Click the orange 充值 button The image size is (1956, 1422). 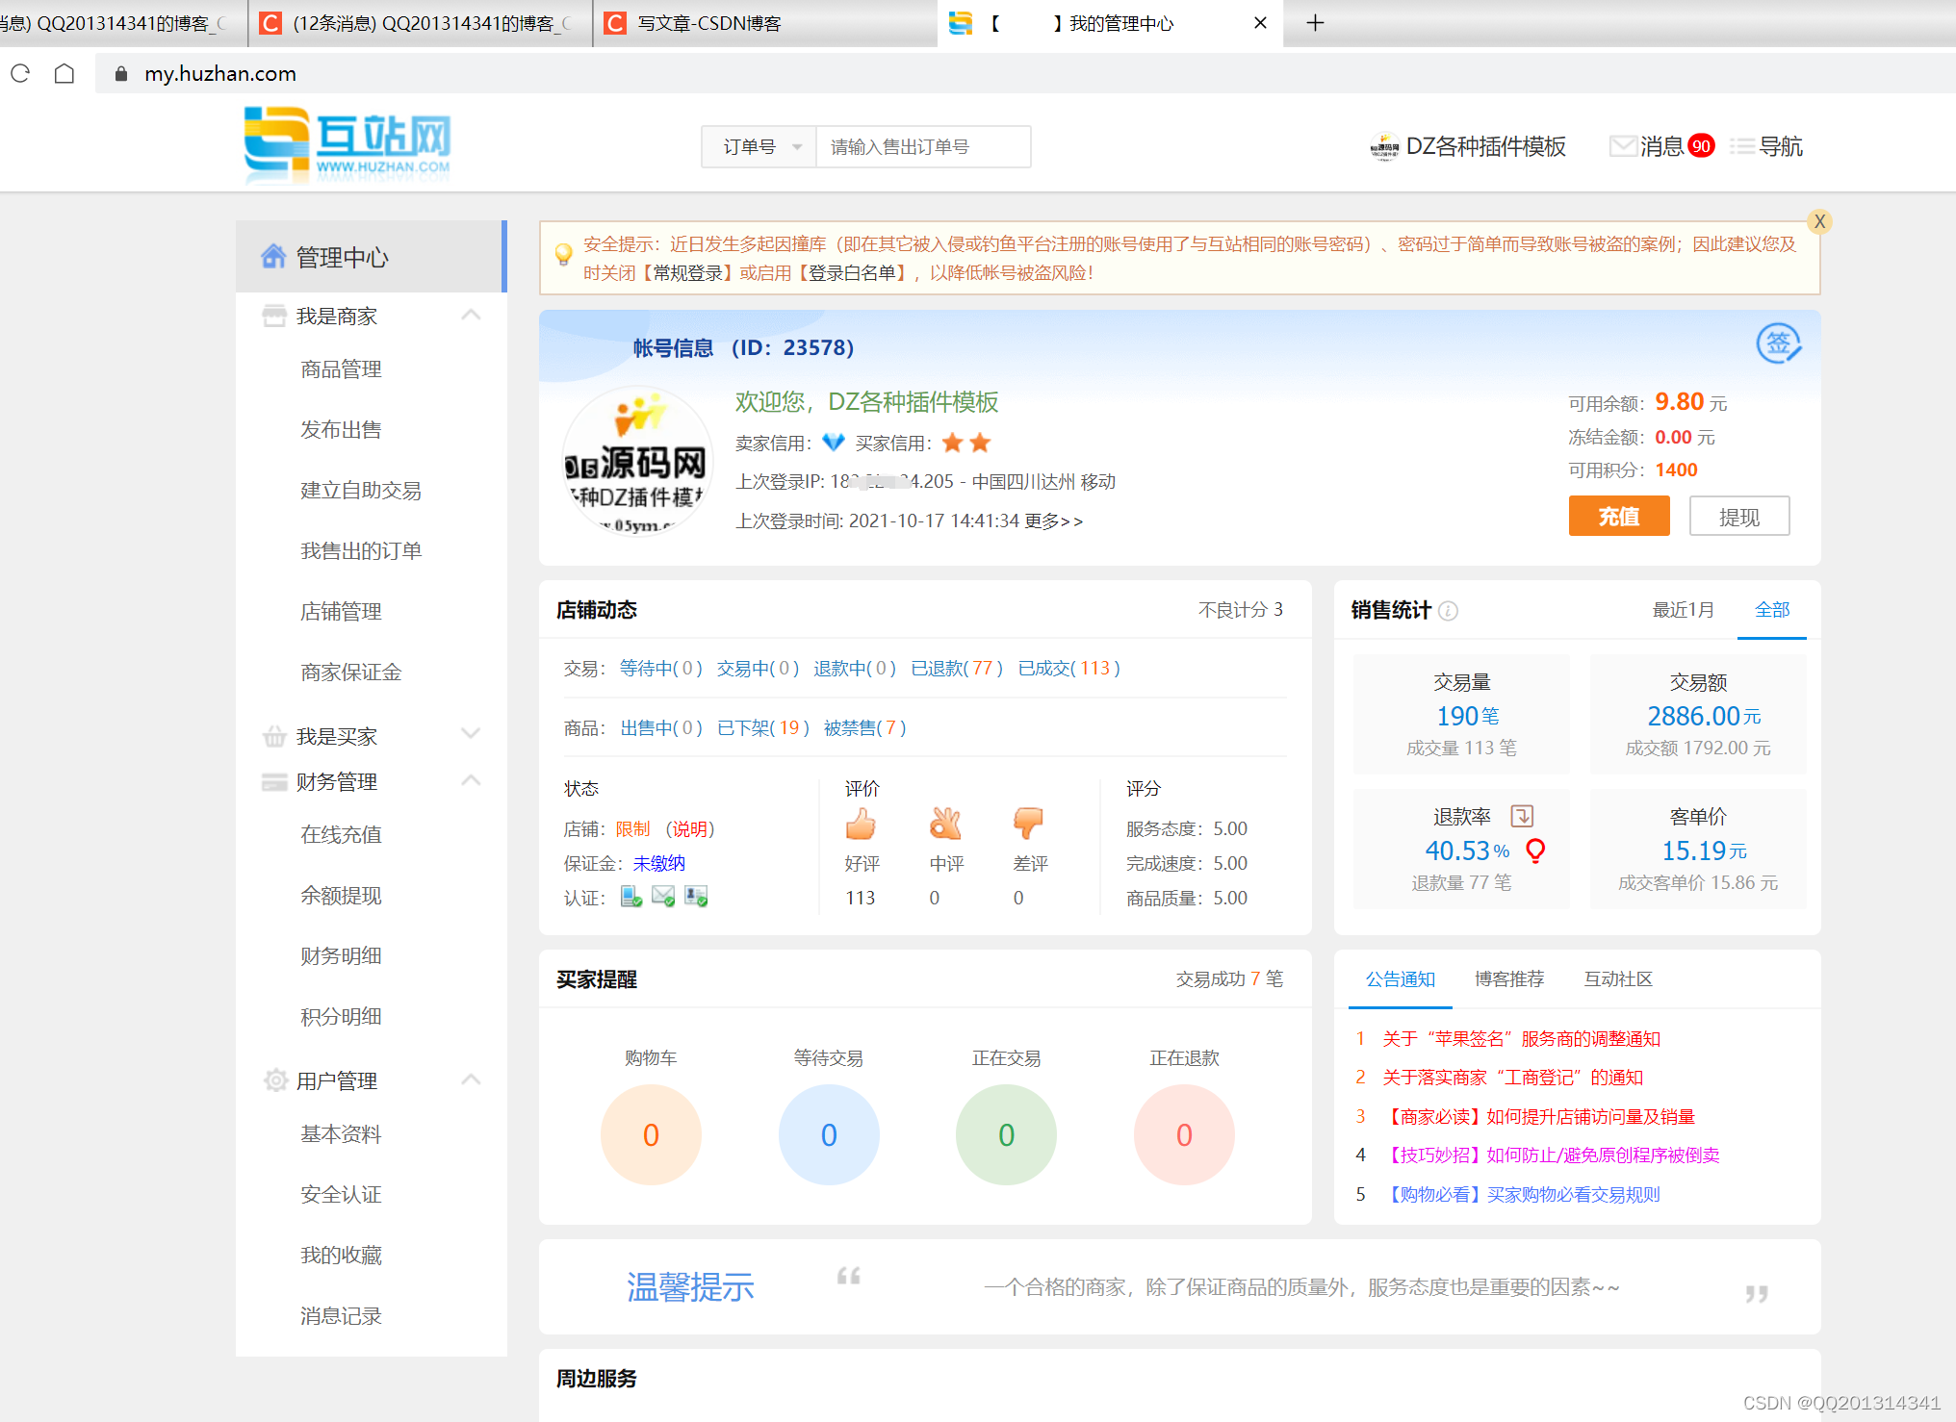[1618, 517]
